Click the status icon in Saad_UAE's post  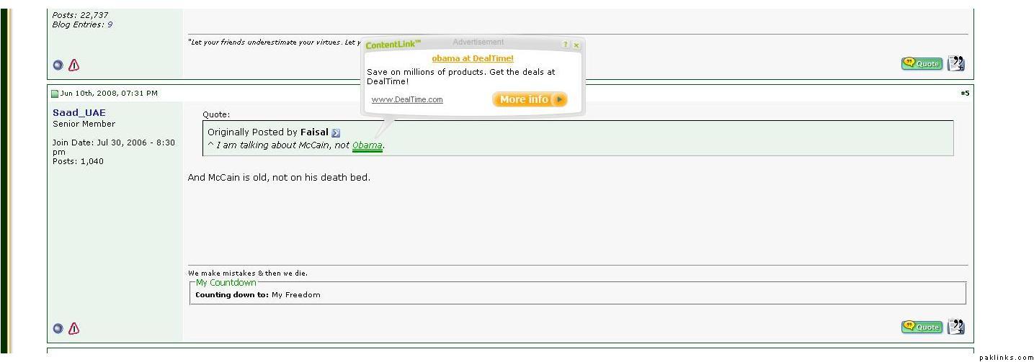tap(58, 328)
